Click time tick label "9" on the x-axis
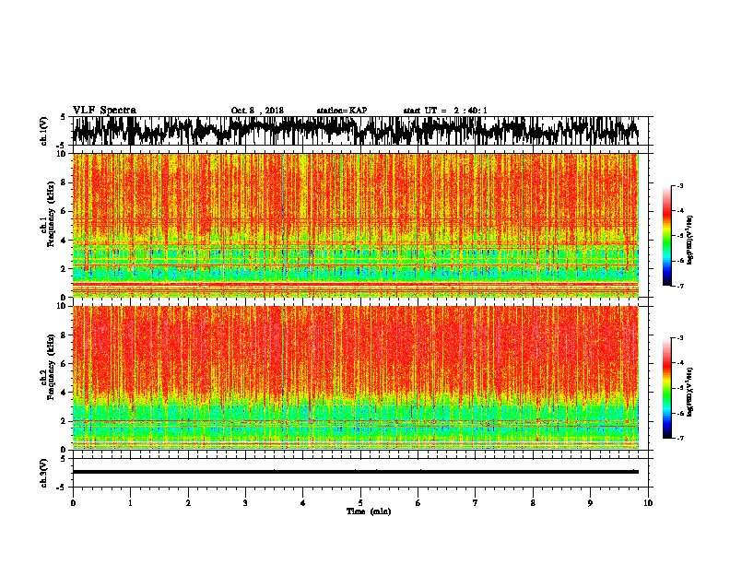The image size is (730, 564). tap(590, 503)
